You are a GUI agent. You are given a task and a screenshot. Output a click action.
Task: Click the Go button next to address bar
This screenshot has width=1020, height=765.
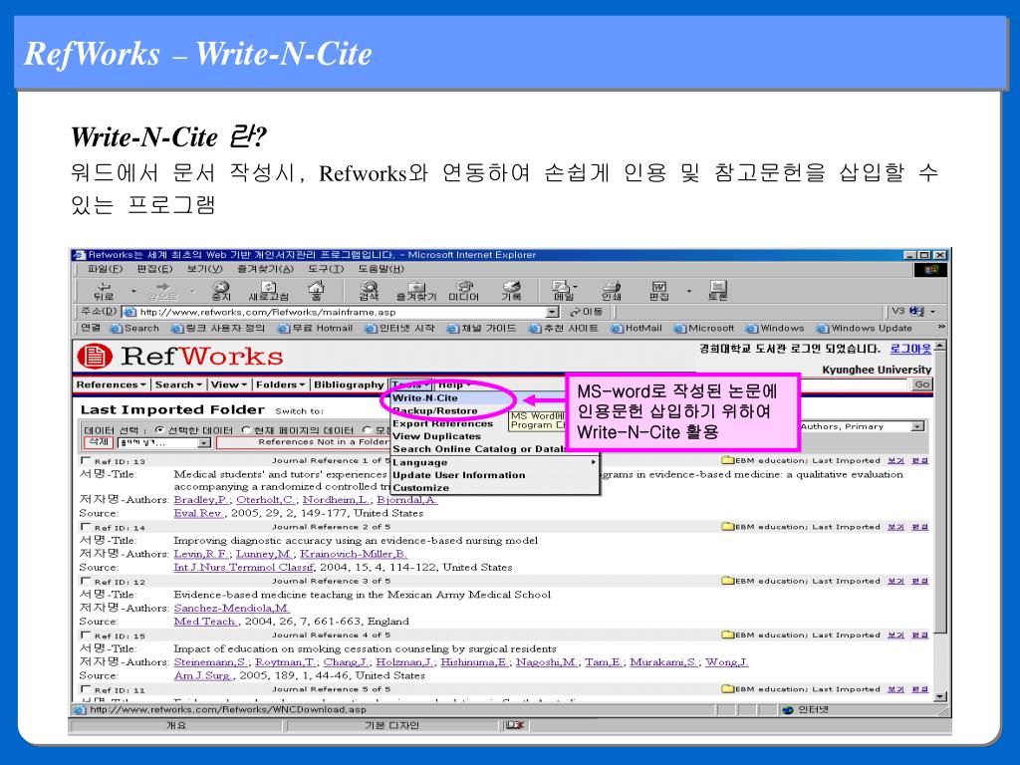586,312
